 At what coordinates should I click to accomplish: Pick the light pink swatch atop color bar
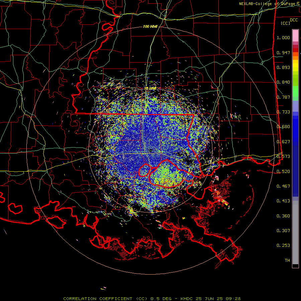tap(295, 35)
